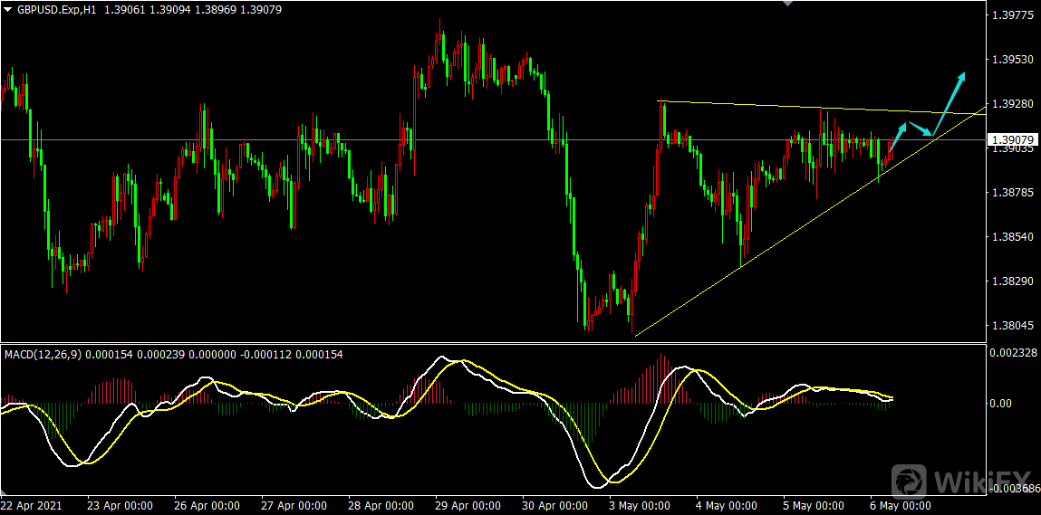Click the first short cyan up arrow
This screenshot has height=515, width=1041.
click(x=898, y=136)
